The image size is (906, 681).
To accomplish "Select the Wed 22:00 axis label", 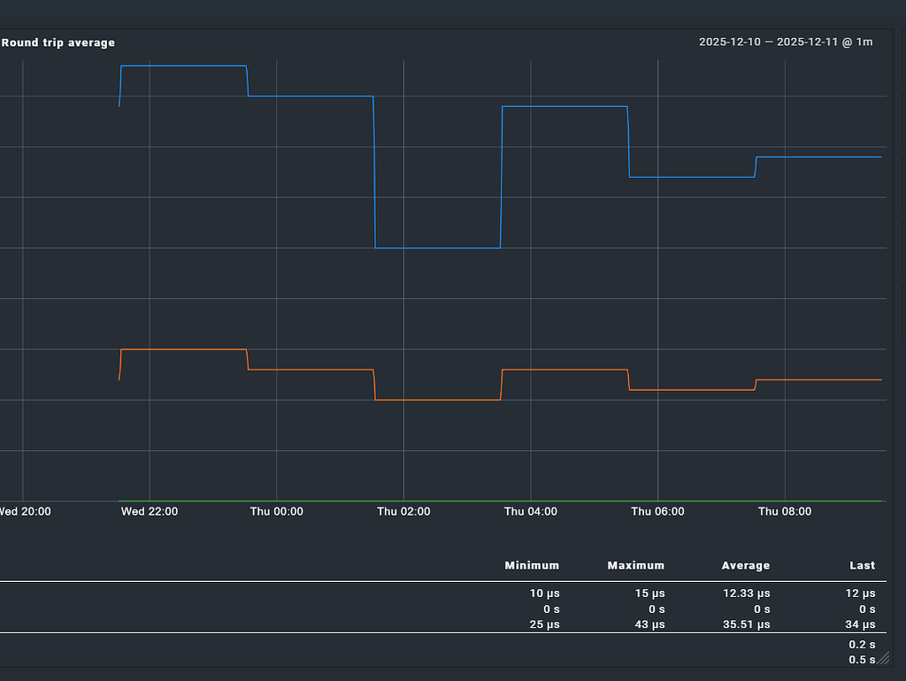I will (149, 511).
